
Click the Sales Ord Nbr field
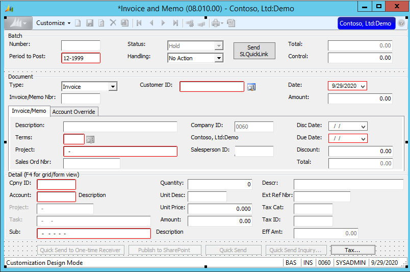coord(92,163)
